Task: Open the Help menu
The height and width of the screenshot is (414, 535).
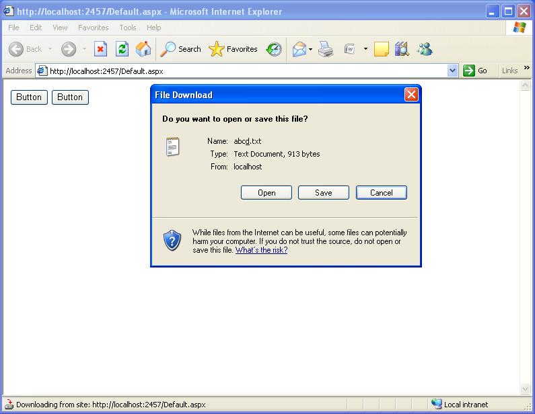Action: point(153,28)
